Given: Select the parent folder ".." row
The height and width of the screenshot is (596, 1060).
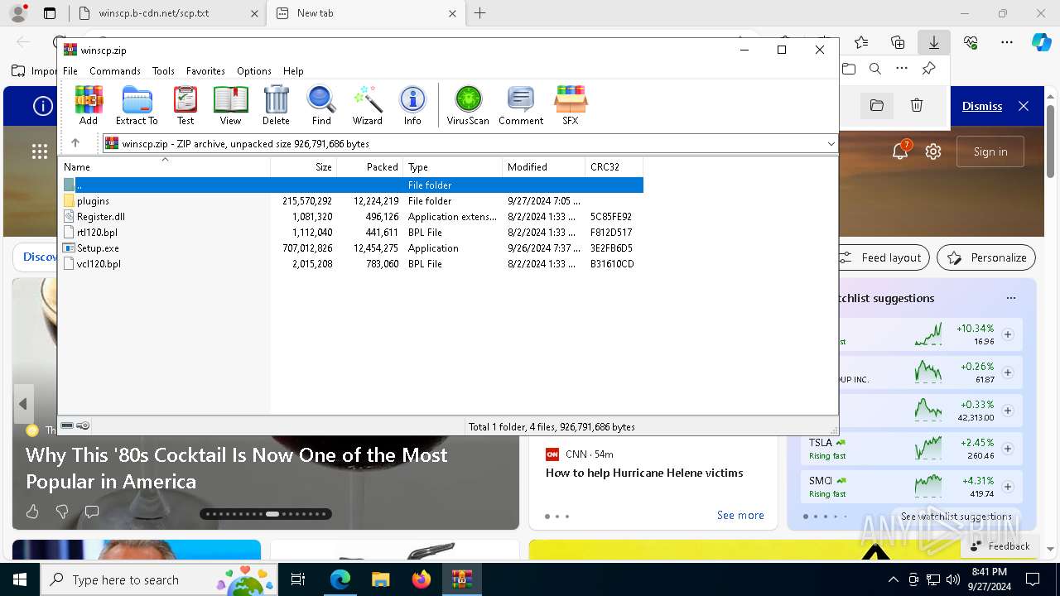Looking at the screenshot, I should [x=353, y=185].
